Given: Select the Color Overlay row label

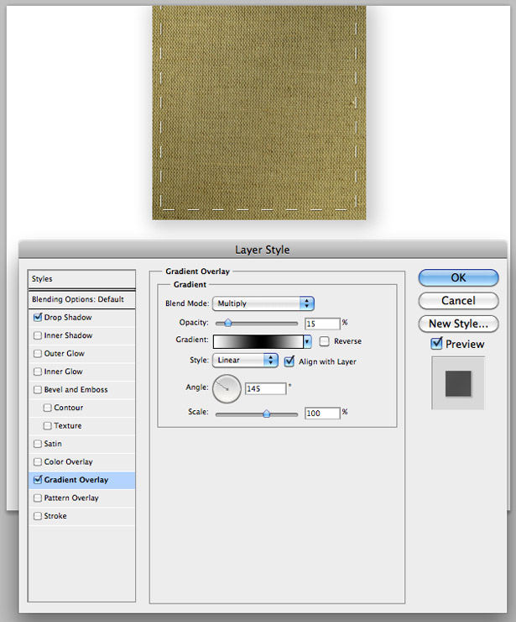Looking at the screenshot, I should pyautogui.click(x=68, y=461).
